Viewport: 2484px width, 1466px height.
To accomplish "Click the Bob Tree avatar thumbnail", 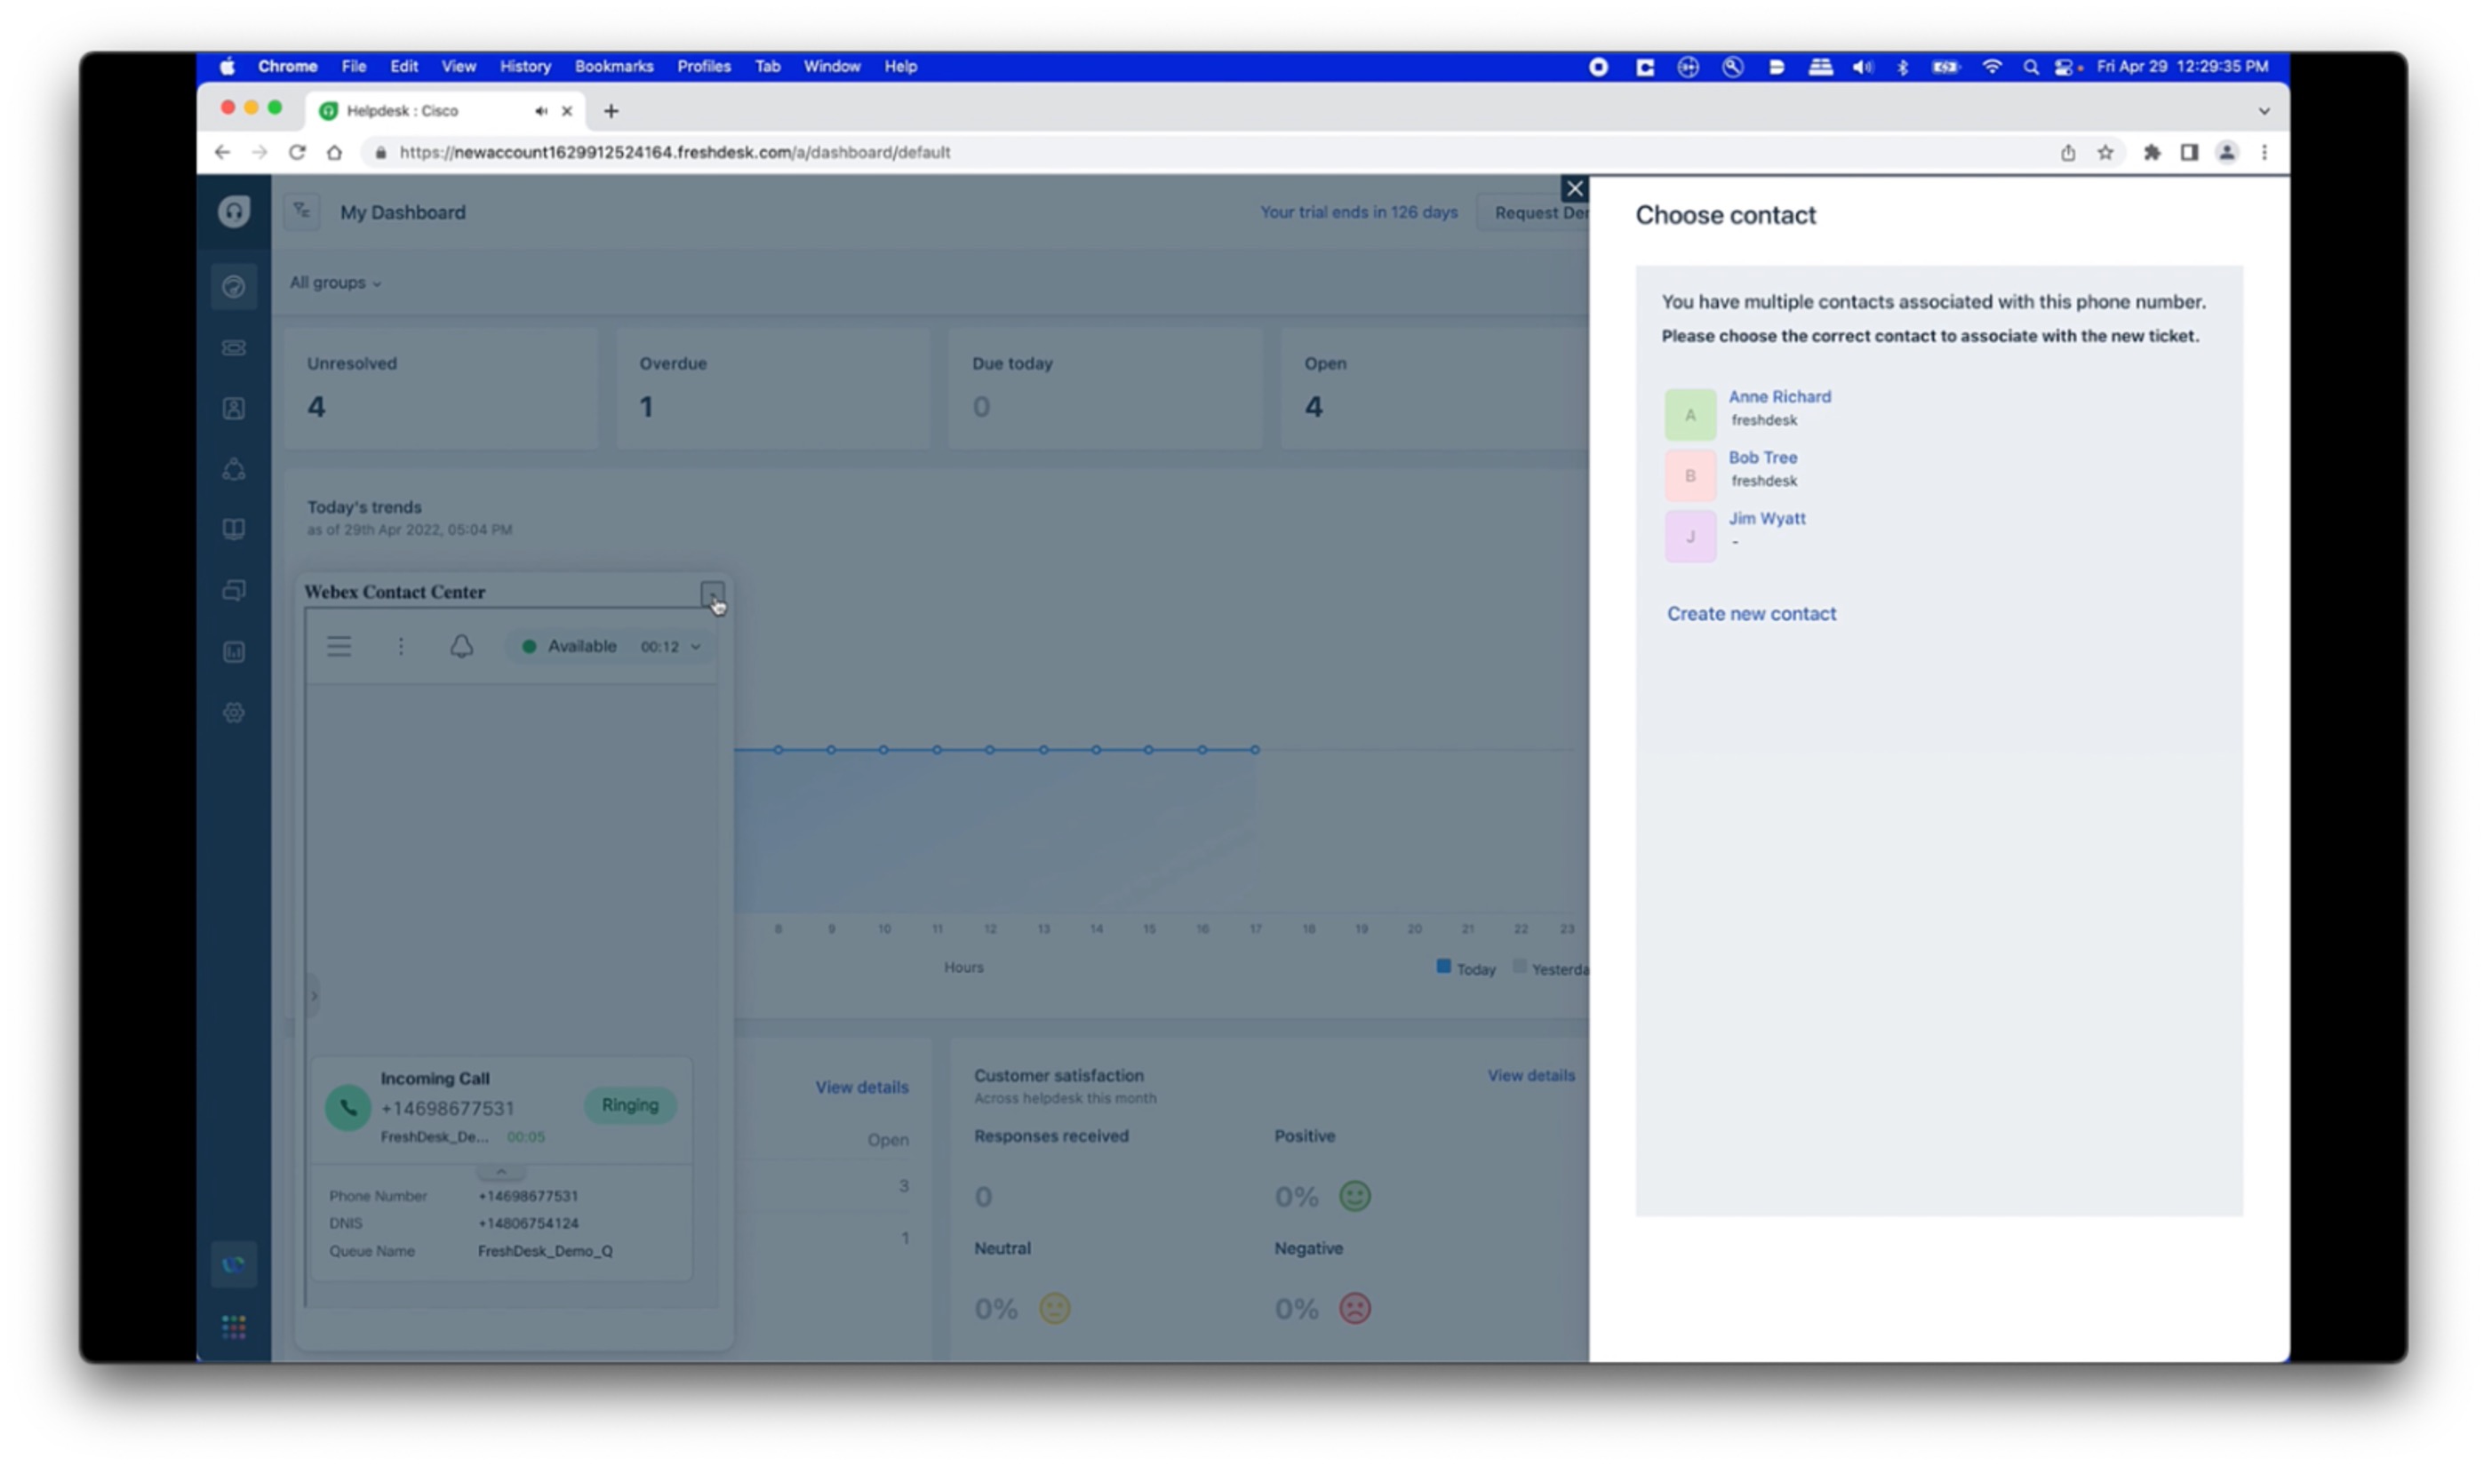I will [1690, 476].
